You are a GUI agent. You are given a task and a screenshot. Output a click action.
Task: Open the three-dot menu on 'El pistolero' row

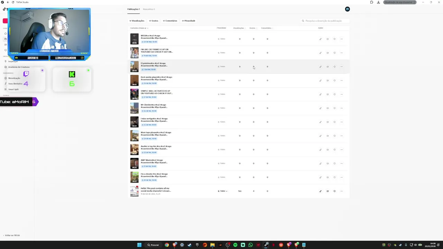[342, 67]
